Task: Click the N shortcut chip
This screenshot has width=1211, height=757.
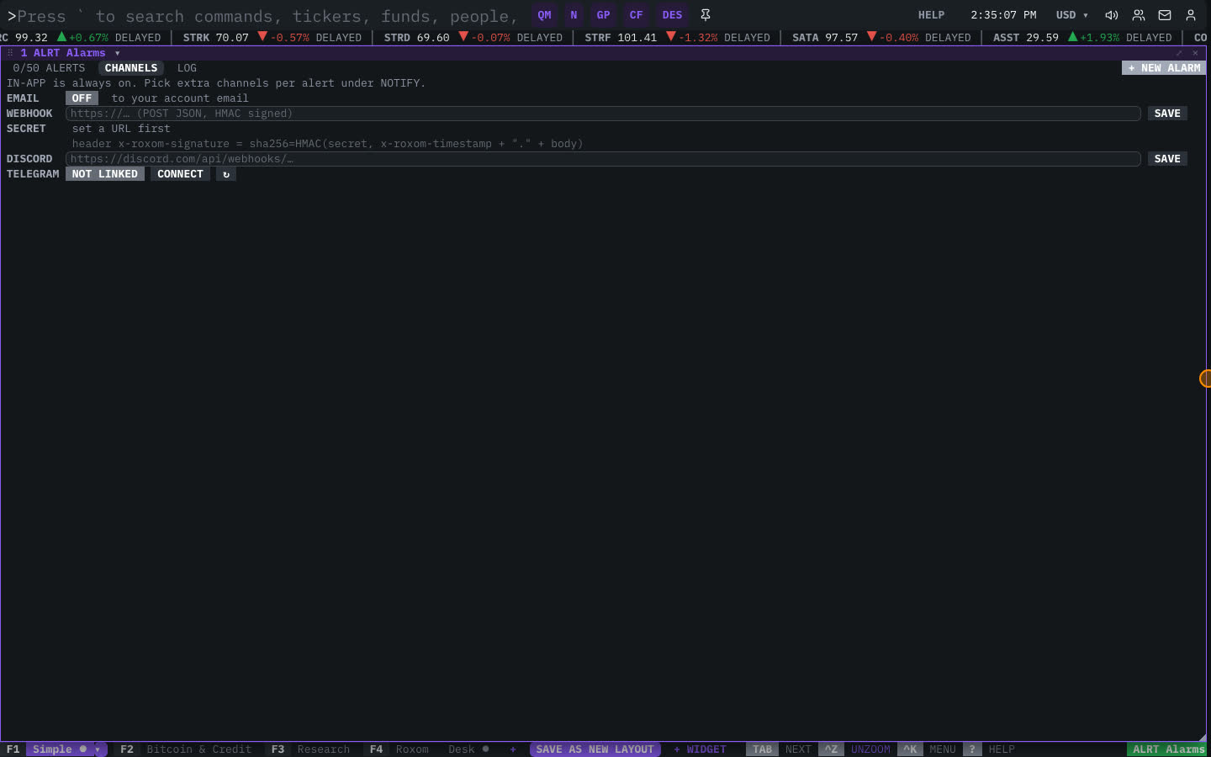Action: coord(574,15)
